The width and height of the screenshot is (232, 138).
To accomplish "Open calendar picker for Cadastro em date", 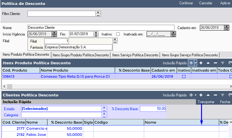I will click(226, 29).
